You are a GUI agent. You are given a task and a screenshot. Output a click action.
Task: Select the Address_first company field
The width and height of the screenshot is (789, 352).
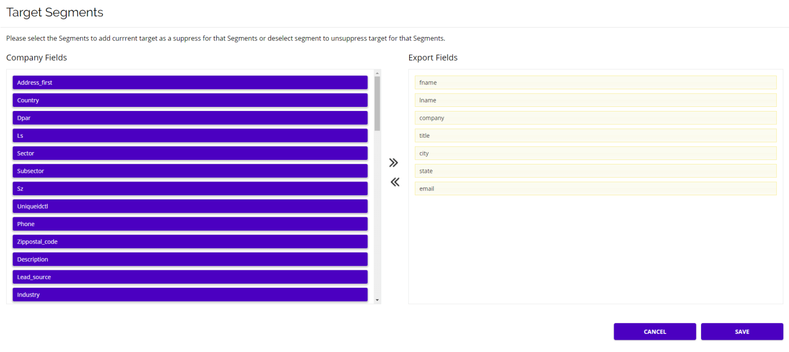pos(190,83)
